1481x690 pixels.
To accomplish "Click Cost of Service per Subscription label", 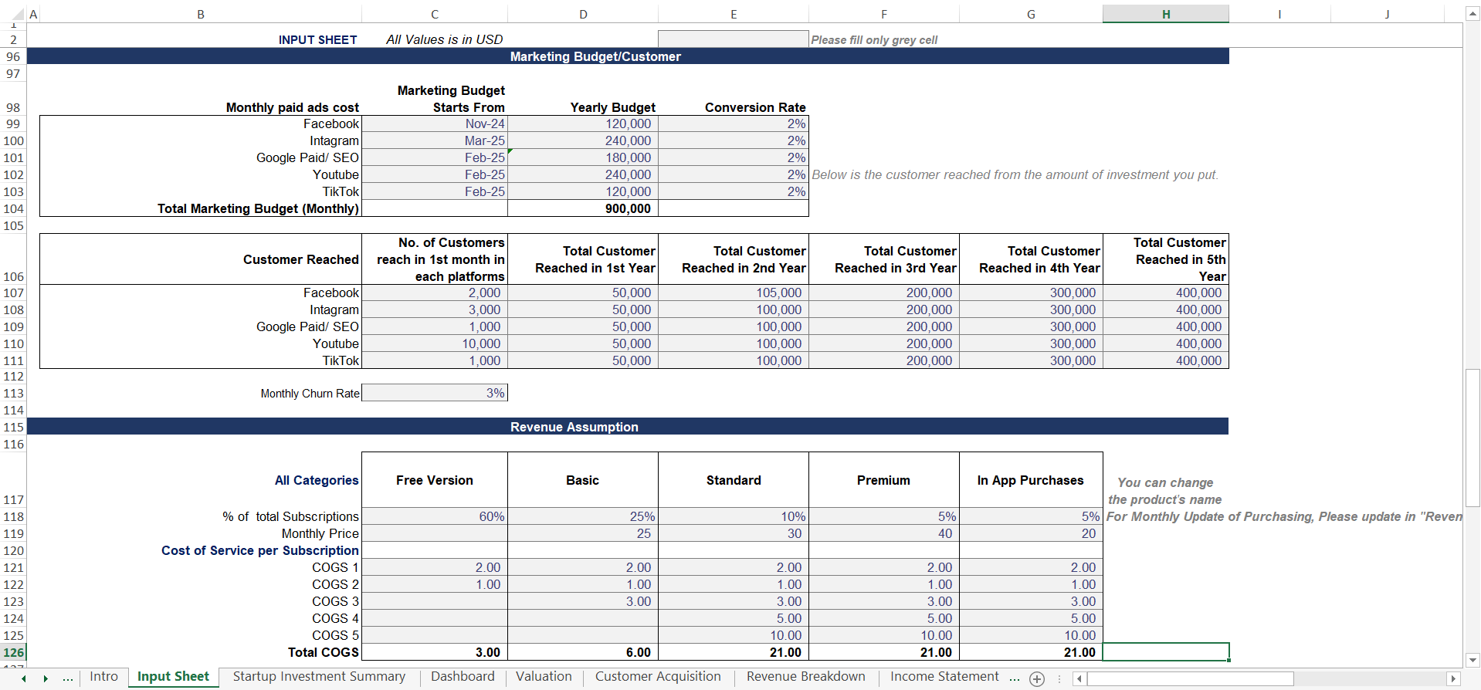I will [x=260, y=550].
